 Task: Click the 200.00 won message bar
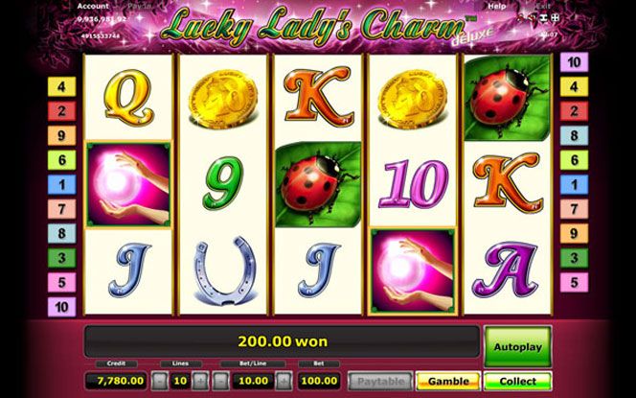point(282,341)
